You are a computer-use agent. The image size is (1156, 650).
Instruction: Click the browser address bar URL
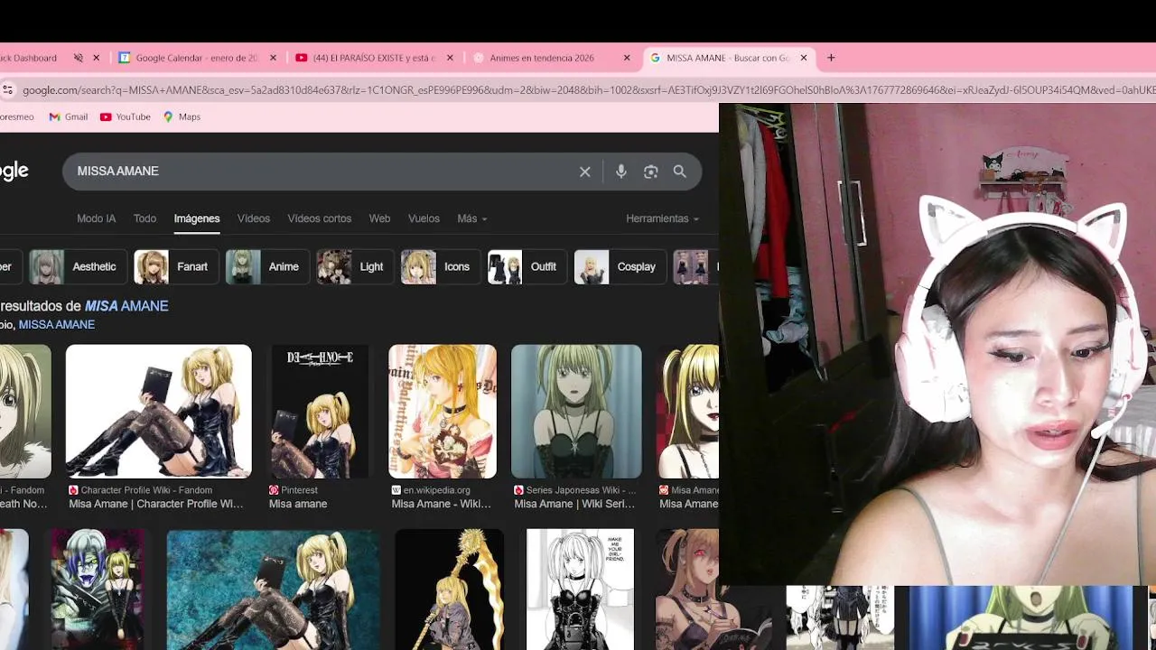click(587, 90)
